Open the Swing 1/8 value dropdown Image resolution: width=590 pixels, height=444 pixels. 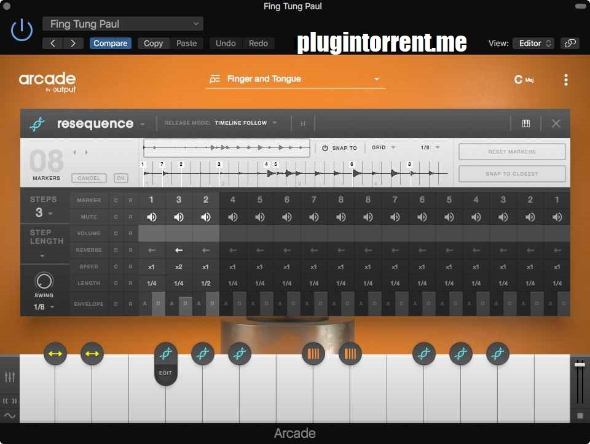tap(44, 307)
